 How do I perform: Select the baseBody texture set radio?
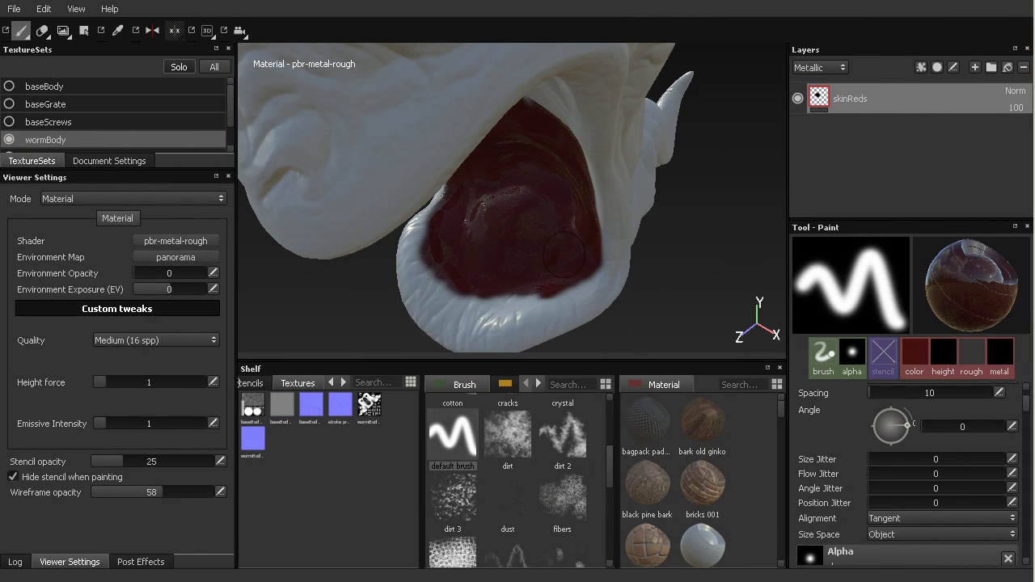(9, 86)
